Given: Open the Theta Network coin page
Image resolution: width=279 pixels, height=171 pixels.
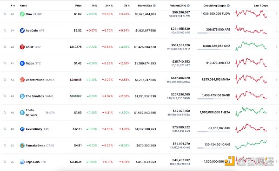Looking at the screenshot, I should pyautogui.click(x=32, y=113).
